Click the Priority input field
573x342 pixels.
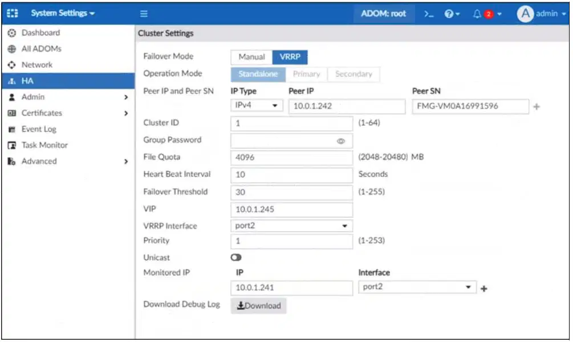click(291, 241)
